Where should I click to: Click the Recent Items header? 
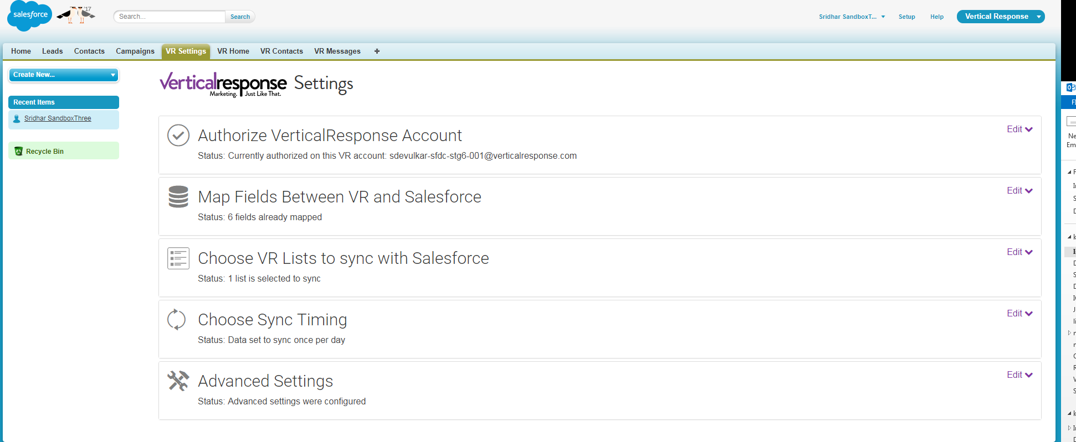pos(64,102)
